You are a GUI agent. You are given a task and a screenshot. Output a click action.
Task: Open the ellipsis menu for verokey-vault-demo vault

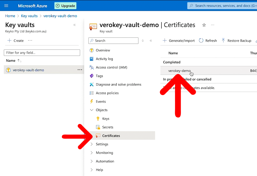[x=80, y=70]
